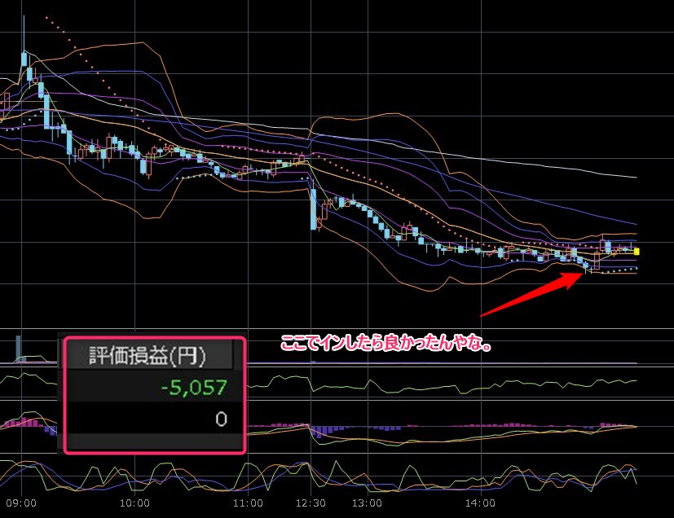Click the 13:00 time axis label
This screenshot has height=518, width=674.
click(x=367, y=503)
